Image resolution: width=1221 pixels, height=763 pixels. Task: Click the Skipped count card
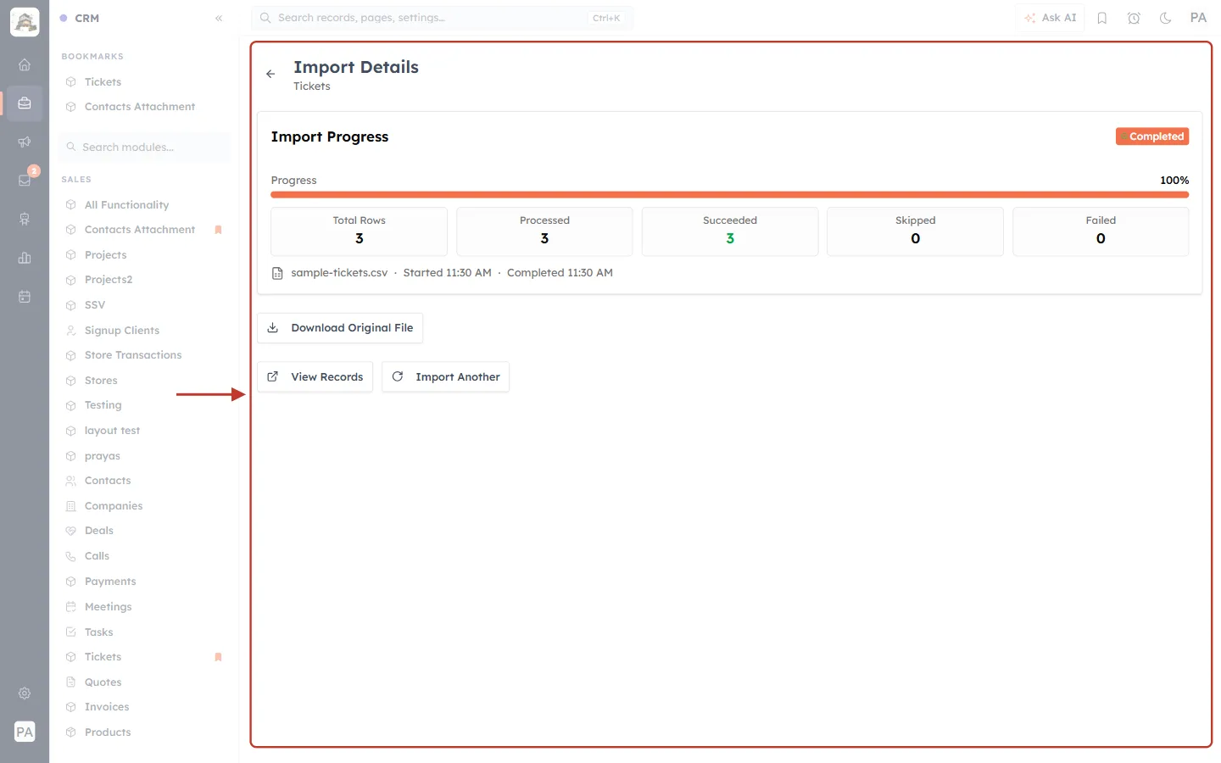pos(915,231)
